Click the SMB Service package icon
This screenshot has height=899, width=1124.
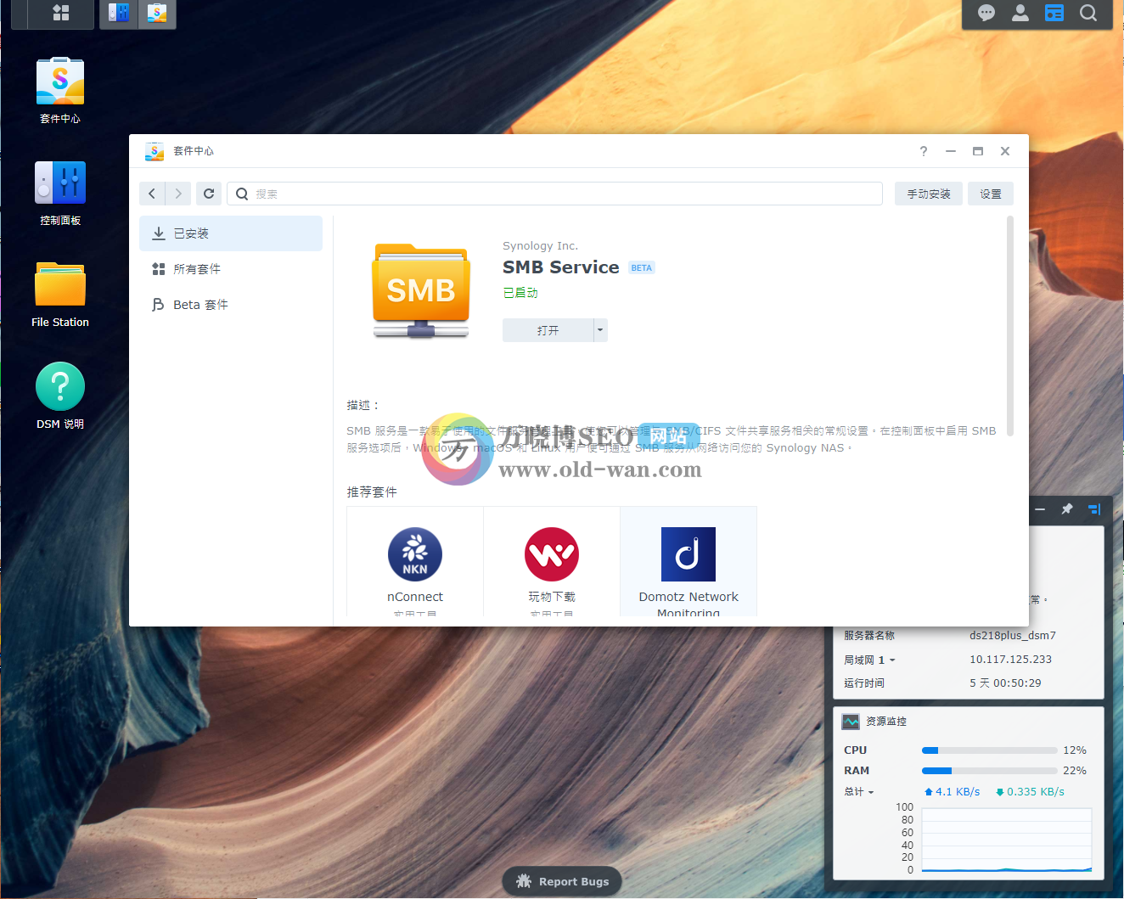421,290
